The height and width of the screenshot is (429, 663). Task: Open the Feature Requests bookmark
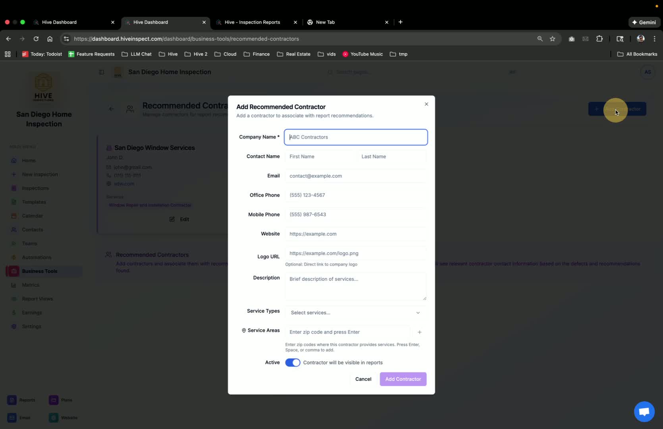pyautogui.click(x=91, y=54)
